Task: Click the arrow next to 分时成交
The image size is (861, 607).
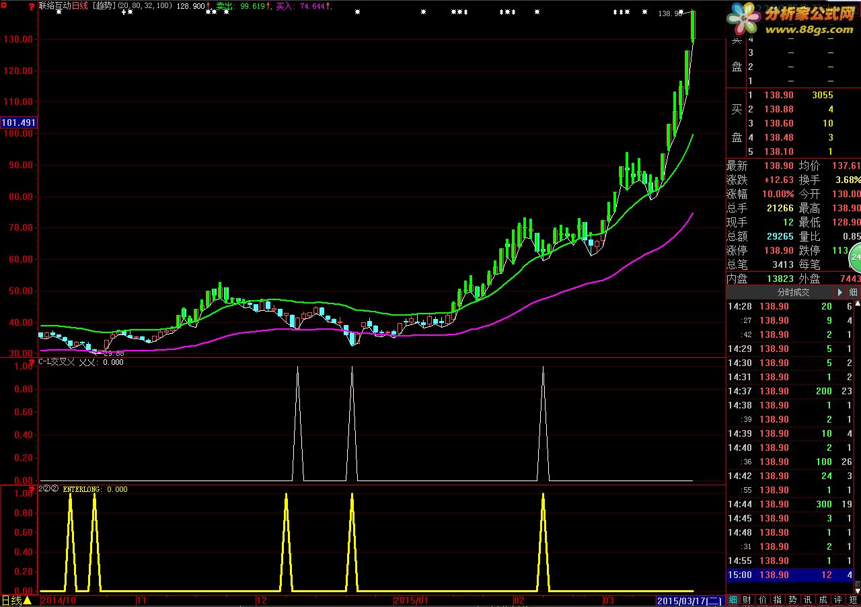Action: click(839, 292)
